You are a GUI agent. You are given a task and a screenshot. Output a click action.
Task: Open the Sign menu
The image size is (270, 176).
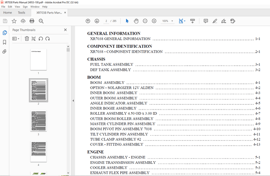[25, 7]
